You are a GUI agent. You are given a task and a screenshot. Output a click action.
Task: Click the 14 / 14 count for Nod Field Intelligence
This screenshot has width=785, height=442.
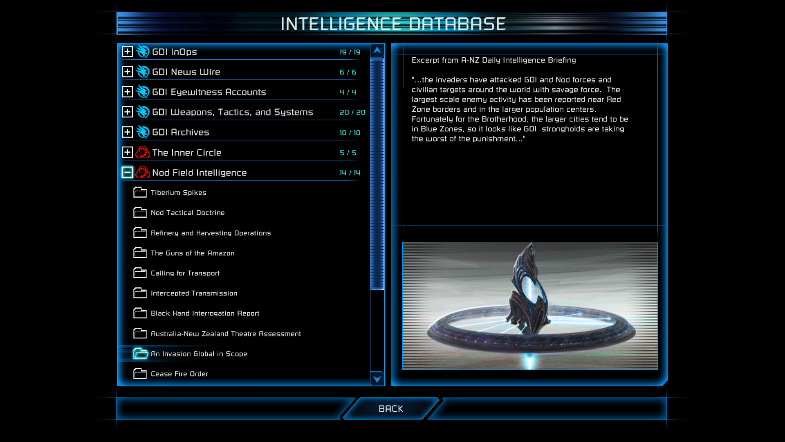pos(350,173)
